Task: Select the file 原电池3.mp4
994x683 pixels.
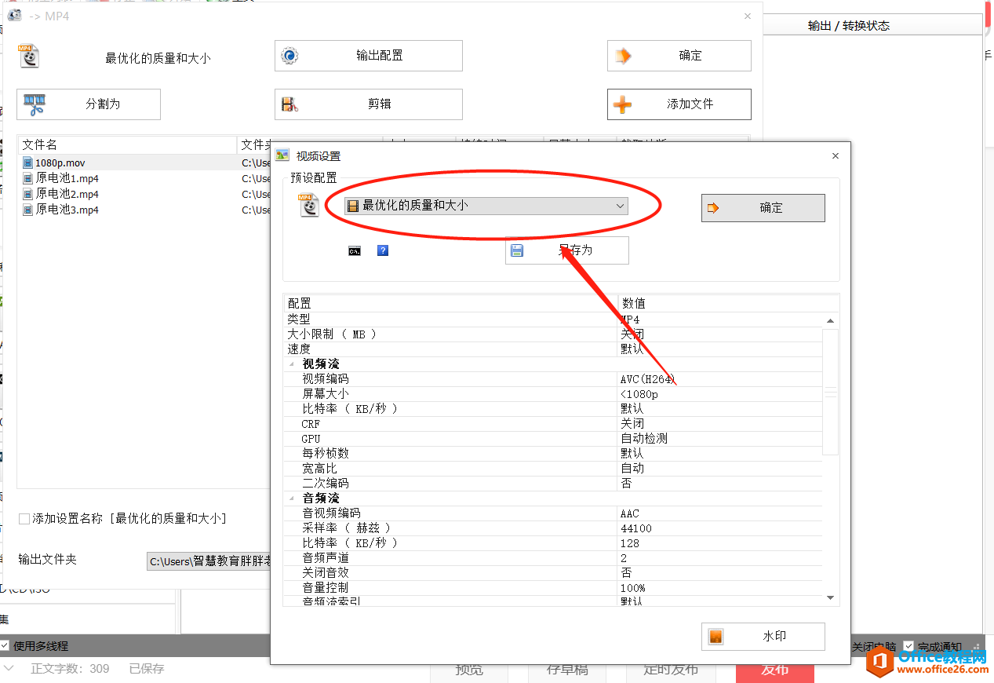Action: [x=60, y=210]
